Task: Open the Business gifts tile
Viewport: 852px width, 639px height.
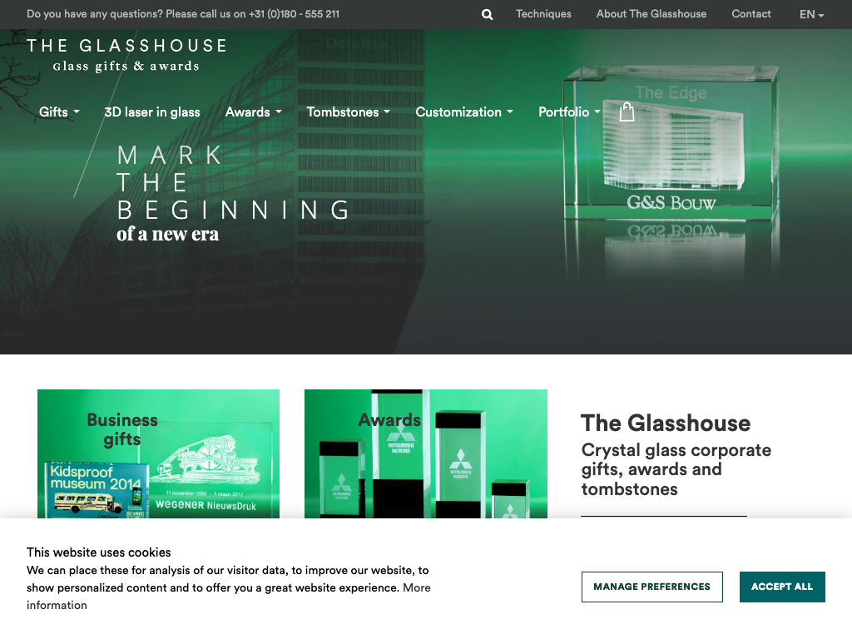Action: pos(158,453)
